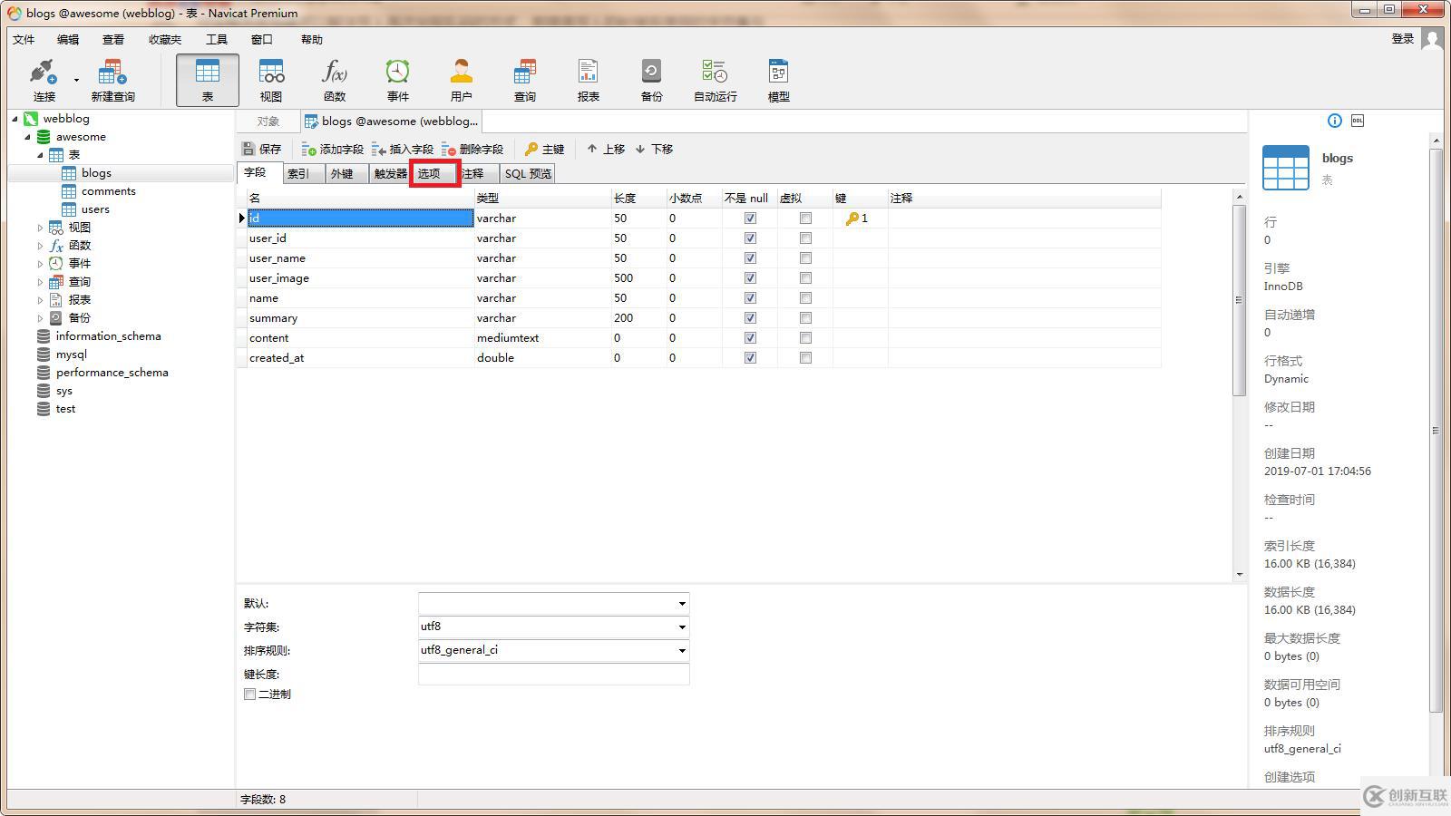Click the 添加字段 (Add Field) button
The image size is (1451, 816).
tap(332, 149)
